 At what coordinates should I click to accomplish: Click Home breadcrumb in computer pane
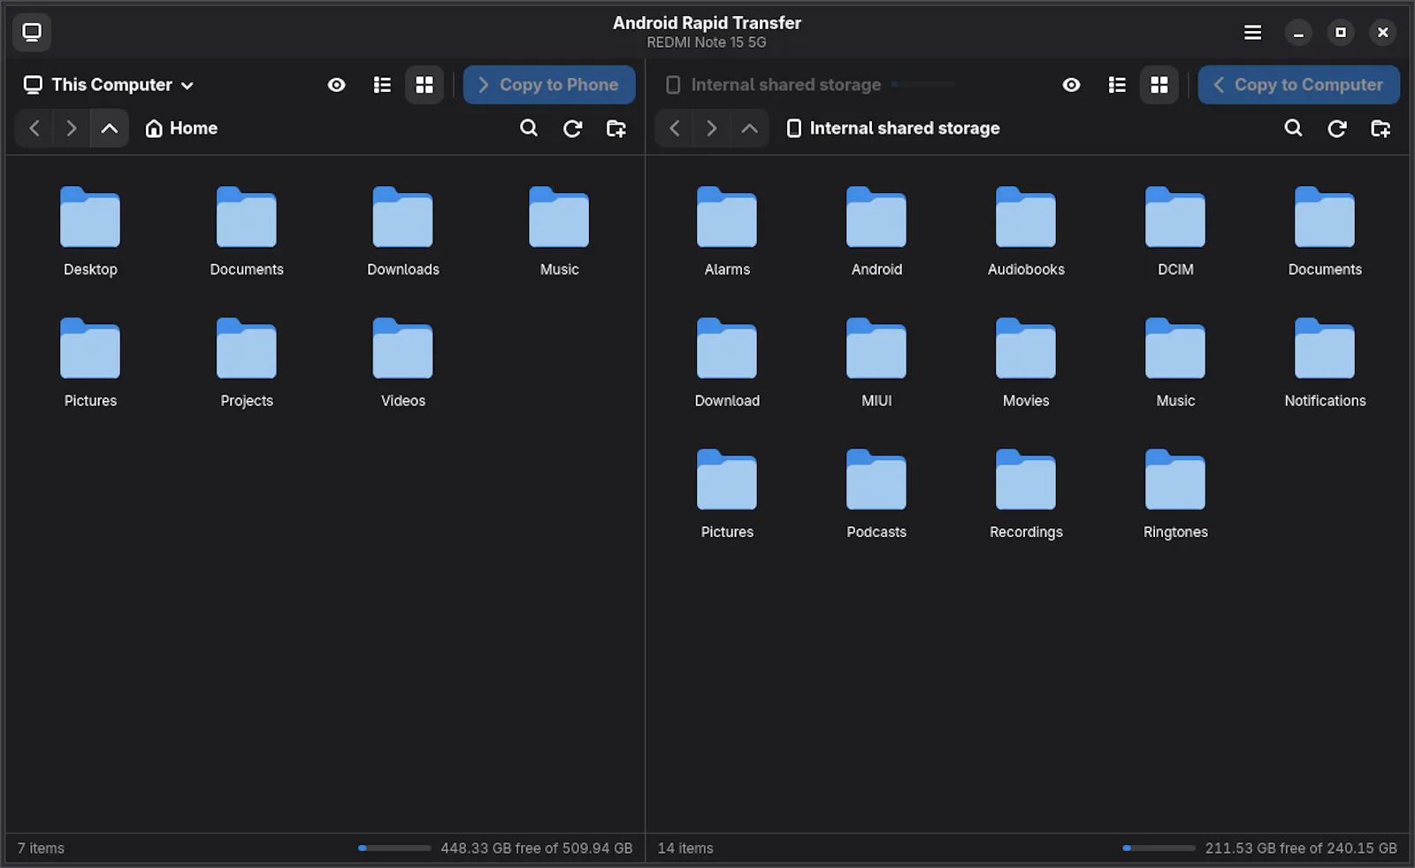tap(181, 128)
